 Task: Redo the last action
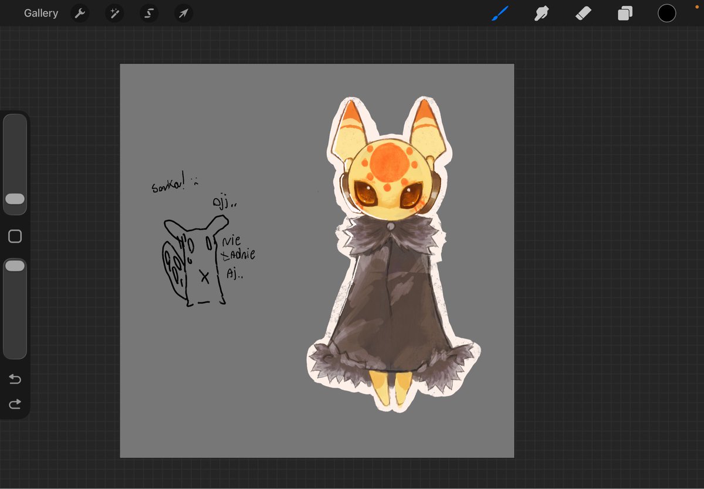click(x=15, y=403)
